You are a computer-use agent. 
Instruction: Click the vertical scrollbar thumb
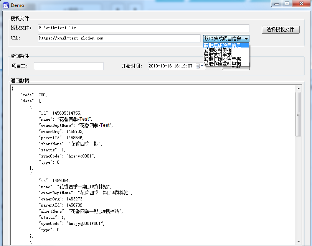click(298, 114)
